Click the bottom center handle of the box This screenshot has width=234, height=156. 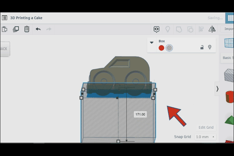(118, 141)
